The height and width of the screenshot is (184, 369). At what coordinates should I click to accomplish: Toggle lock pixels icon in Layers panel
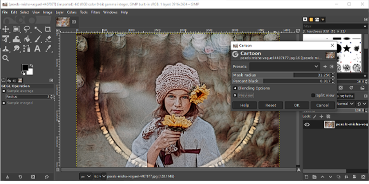314,117
